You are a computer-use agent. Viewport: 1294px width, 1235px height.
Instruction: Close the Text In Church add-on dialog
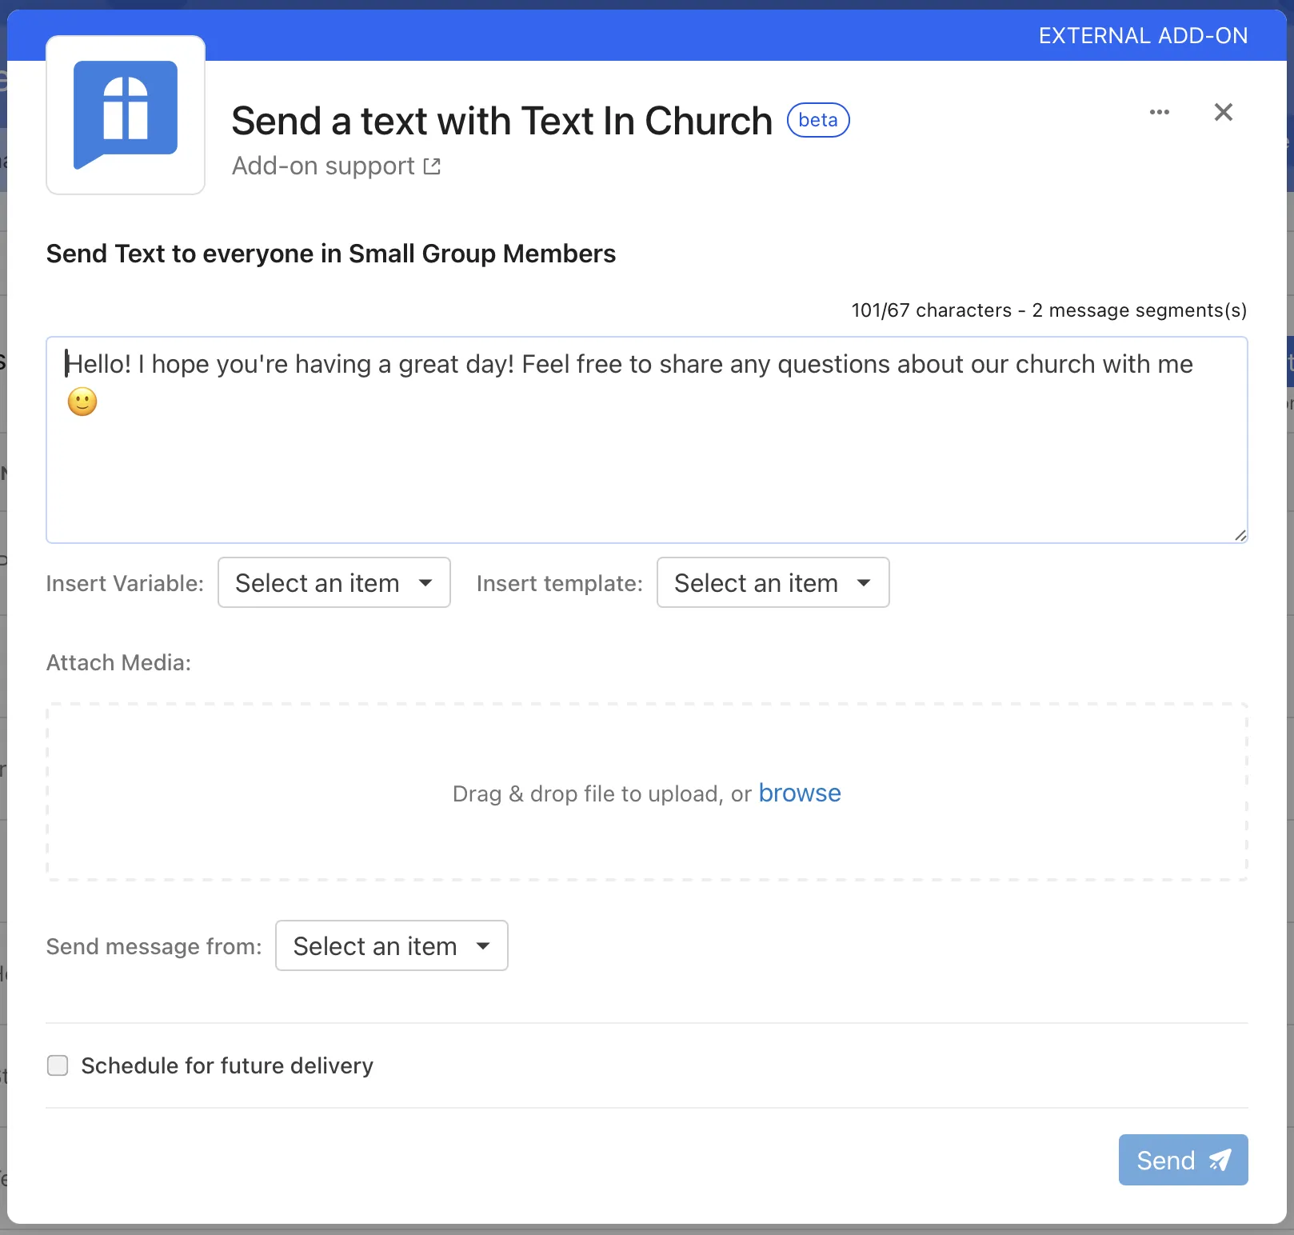click(x=1223, y=112)
